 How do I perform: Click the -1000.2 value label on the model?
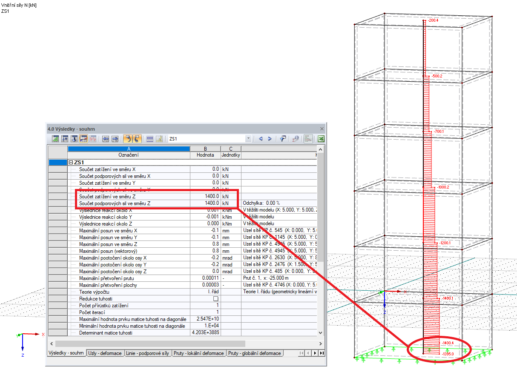(x=443, y=187)
